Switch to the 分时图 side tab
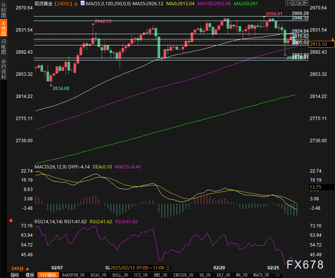The image size is (335, 278). pyautogui.click(x=4, y=10)
